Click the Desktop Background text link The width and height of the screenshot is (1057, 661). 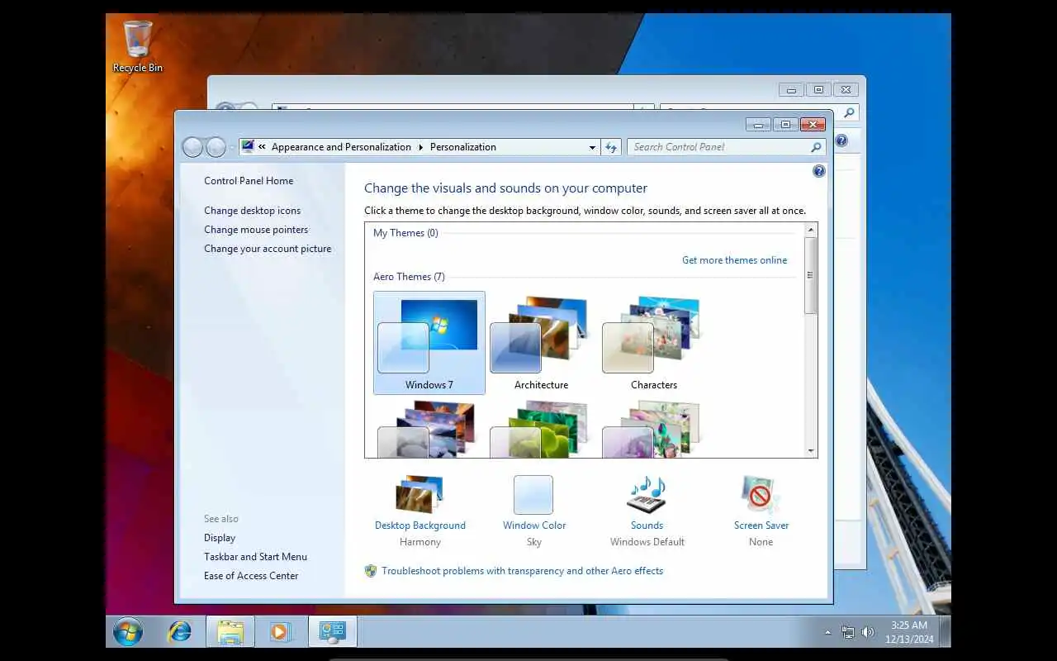click(420, 525)
